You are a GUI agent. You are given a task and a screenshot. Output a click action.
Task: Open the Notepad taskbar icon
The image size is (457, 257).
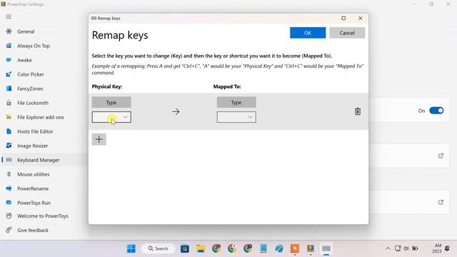click(263, 248)
